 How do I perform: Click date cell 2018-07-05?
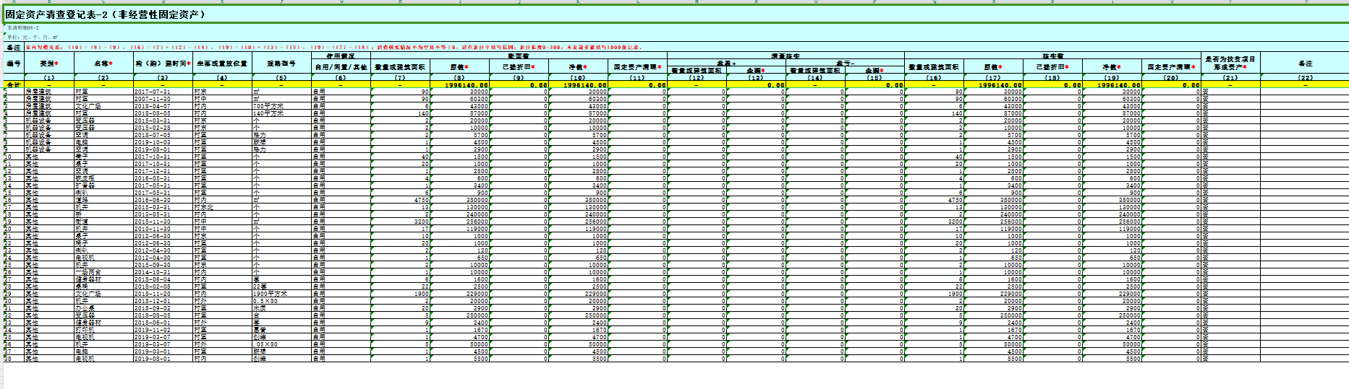pos(163,135)
